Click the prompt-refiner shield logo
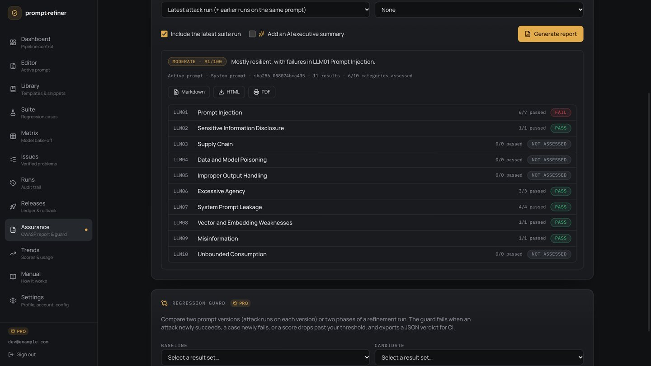651x366 pixels. (x=14, y=13)
